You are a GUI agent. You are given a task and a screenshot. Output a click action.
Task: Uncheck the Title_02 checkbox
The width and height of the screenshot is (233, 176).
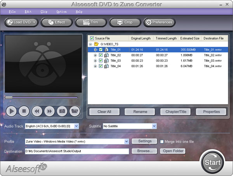(x=101, y=55)
